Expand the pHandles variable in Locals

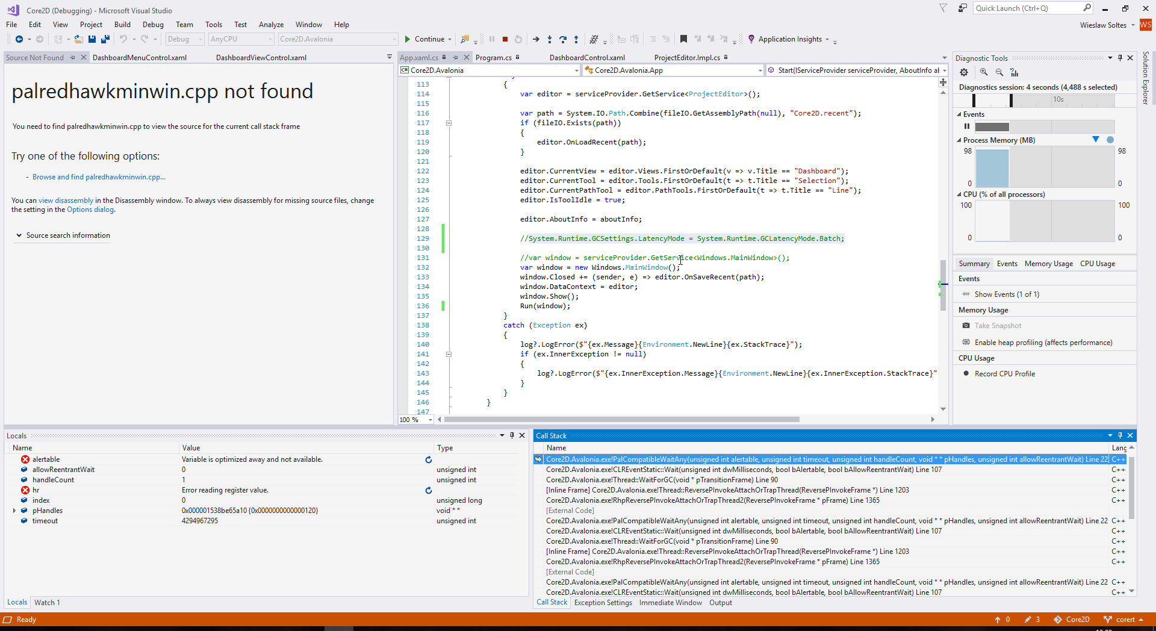(x=14, y=511)
